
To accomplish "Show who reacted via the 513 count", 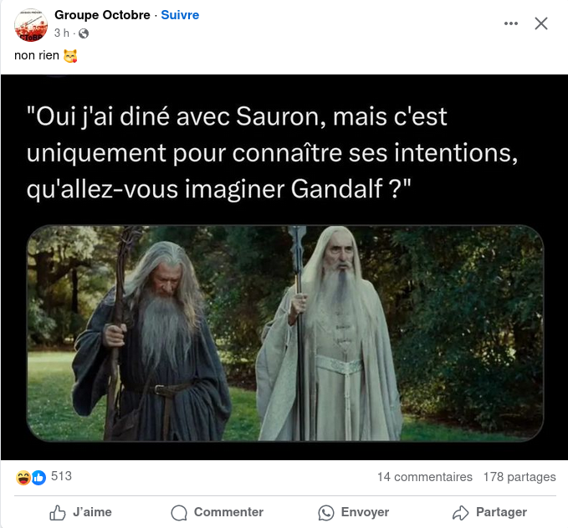I will point(61,476).
